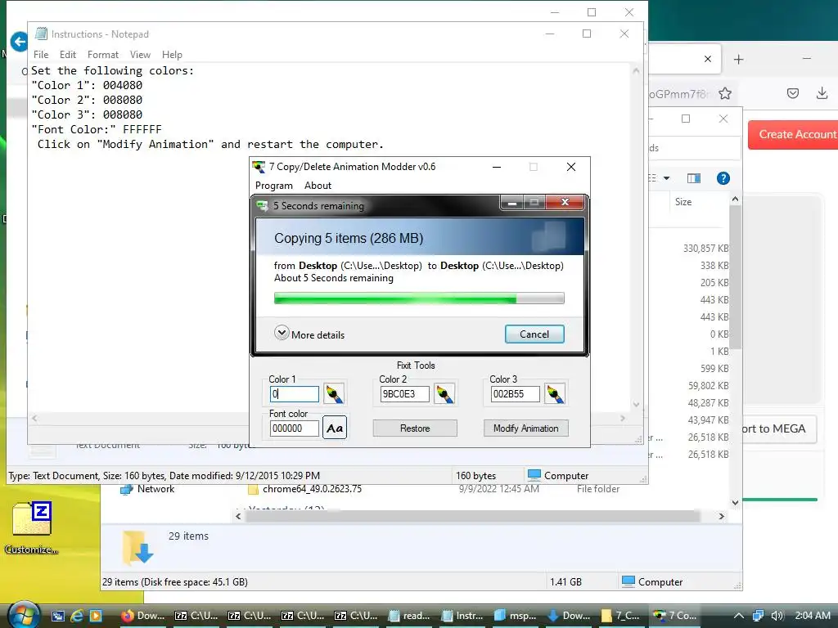Open Explorer help question mark icon

click(723, 178)
